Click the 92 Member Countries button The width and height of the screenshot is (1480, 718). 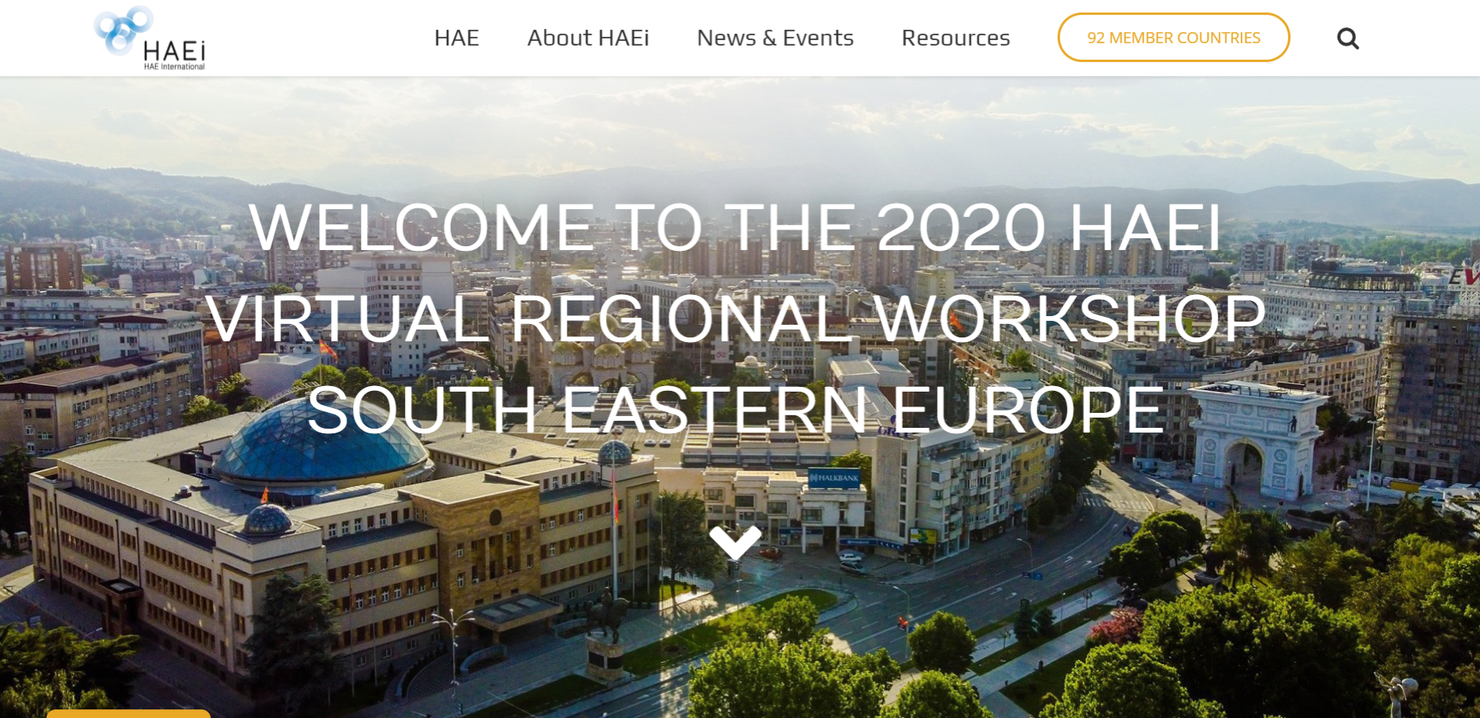pos(1173,38)
